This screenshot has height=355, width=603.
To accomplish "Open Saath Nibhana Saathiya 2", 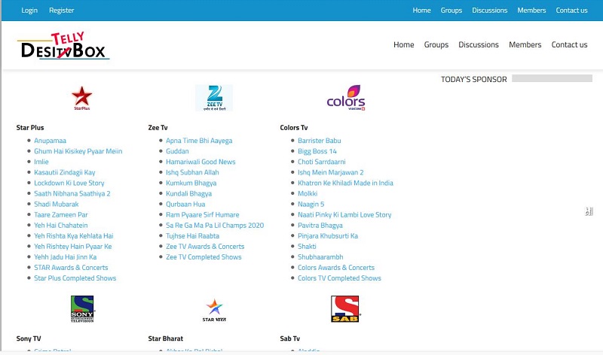I will (72, 193).
